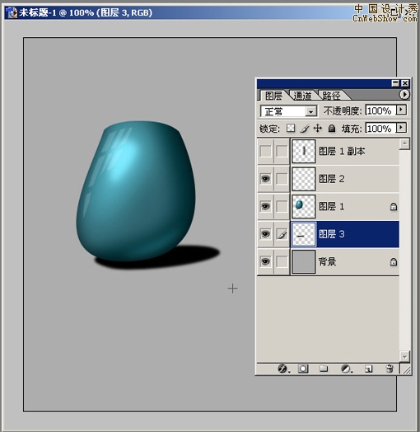420x432 pixels.
Task: Hide the 图层 1 layer
Action: click(265, 206)
